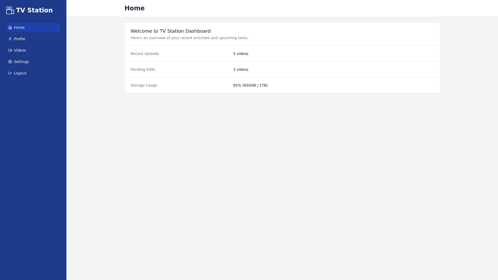Click the Logout arrow icon

10,73
